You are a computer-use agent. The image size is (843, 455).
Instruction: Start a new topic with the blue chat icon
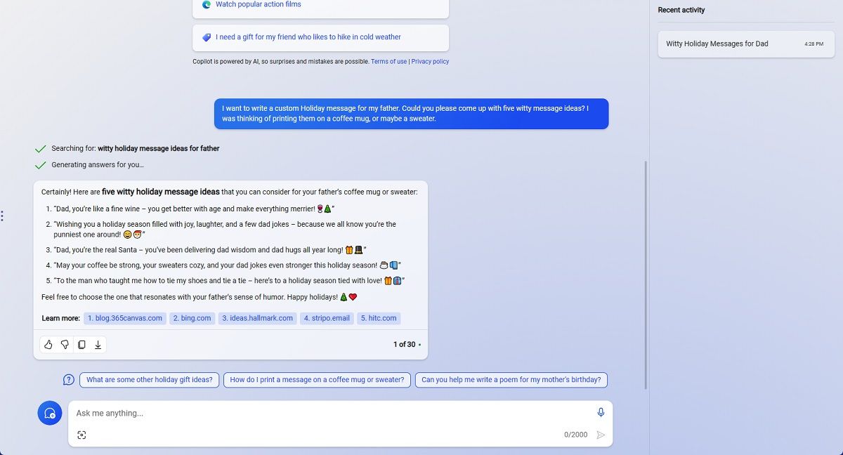49,413
